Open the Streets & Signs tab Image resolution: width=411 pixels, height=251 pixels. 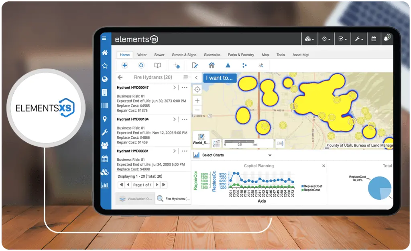tap(184, 55)
